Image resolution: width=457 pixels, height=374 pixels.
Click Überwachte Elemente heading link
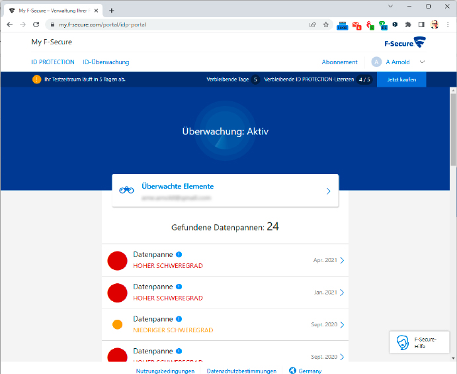coord(177,186)
